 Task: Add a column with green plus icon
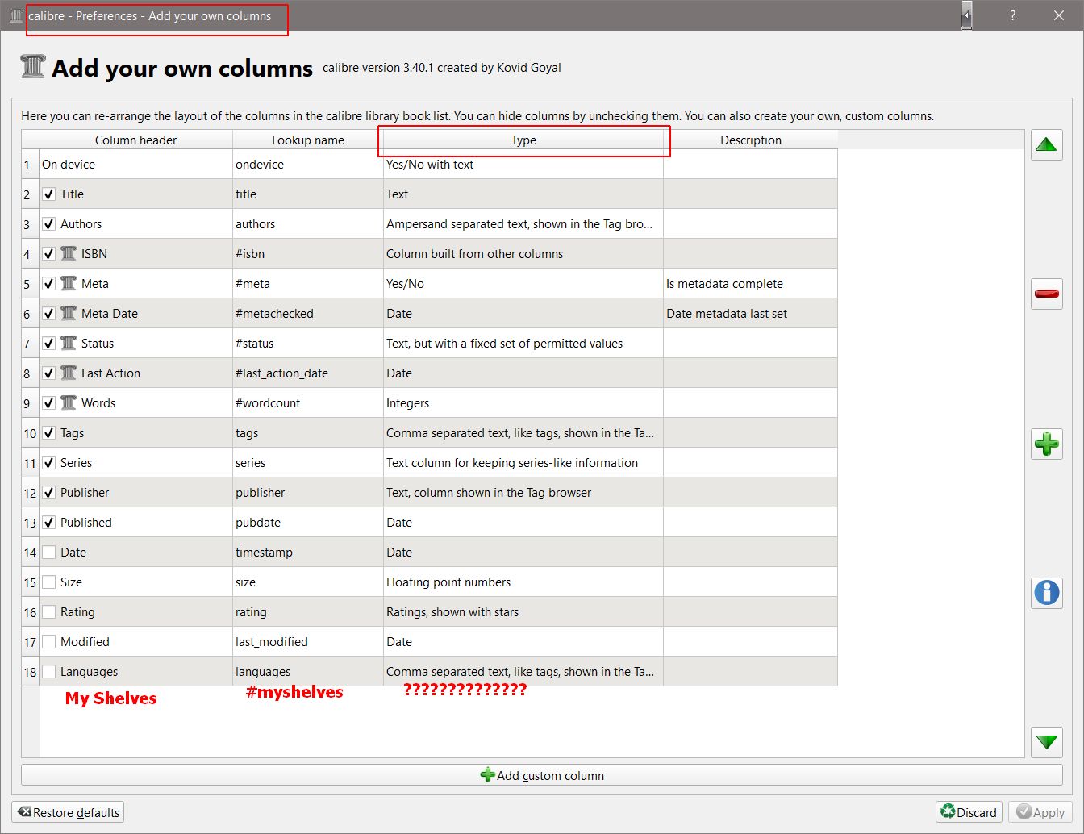click(x=1046, y=444)
